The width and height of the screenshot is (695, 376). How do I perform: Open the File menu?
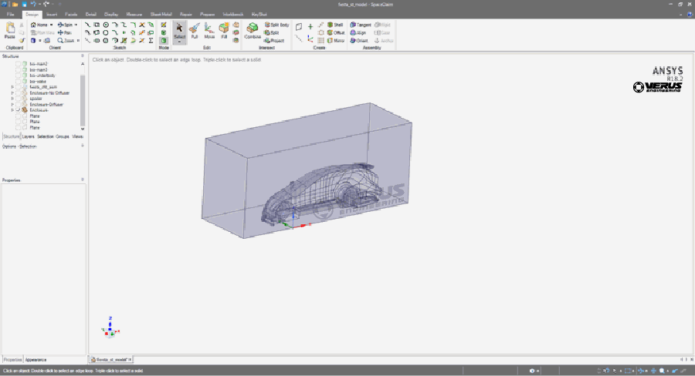[x=11, y=14]
